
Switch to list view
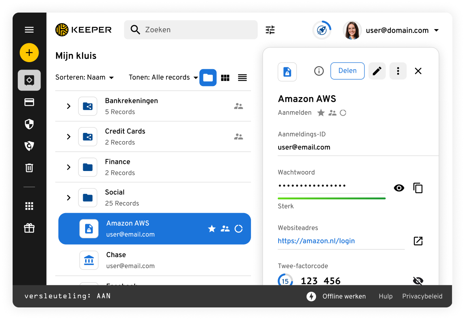(x=242, y=78)
